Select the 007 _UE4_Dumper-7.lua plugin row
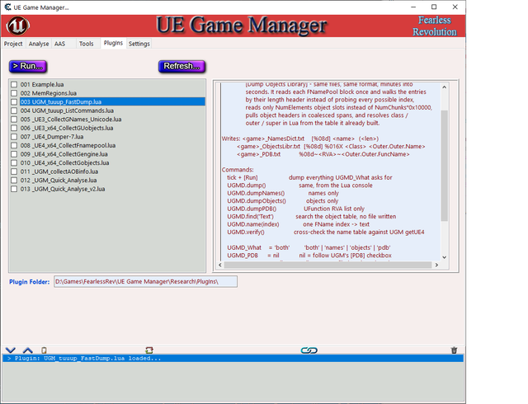The width and height of the screenshot is (528, 404). tap(112, 137)
